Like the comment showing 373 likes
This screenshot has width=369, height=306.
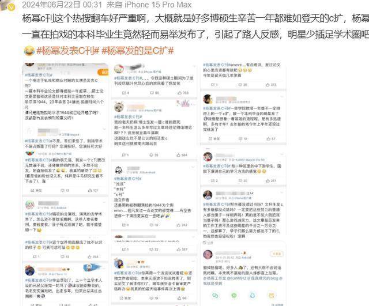(x=271, y=85)
